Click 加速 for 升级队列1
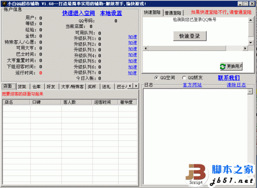Image resolution: width=257 pixels, height=188 pixels. (132, 37)
